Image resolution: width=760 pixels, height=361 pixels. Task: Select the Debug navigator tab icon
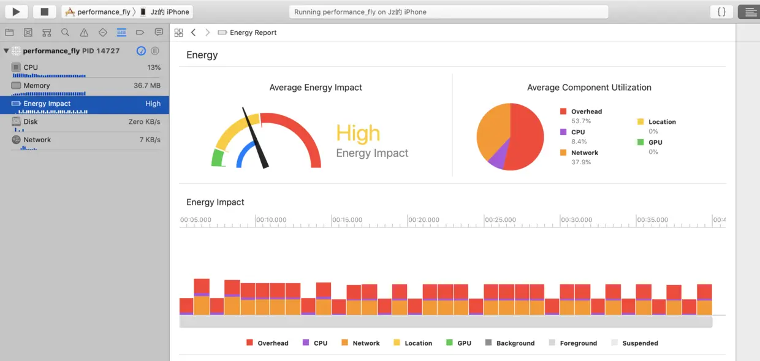pyautogui.click(x=121, y=32)
